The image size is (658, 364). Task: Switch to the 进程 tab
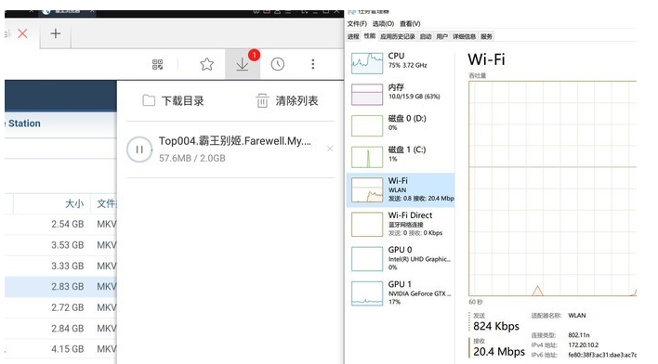(x=353, y=36)
